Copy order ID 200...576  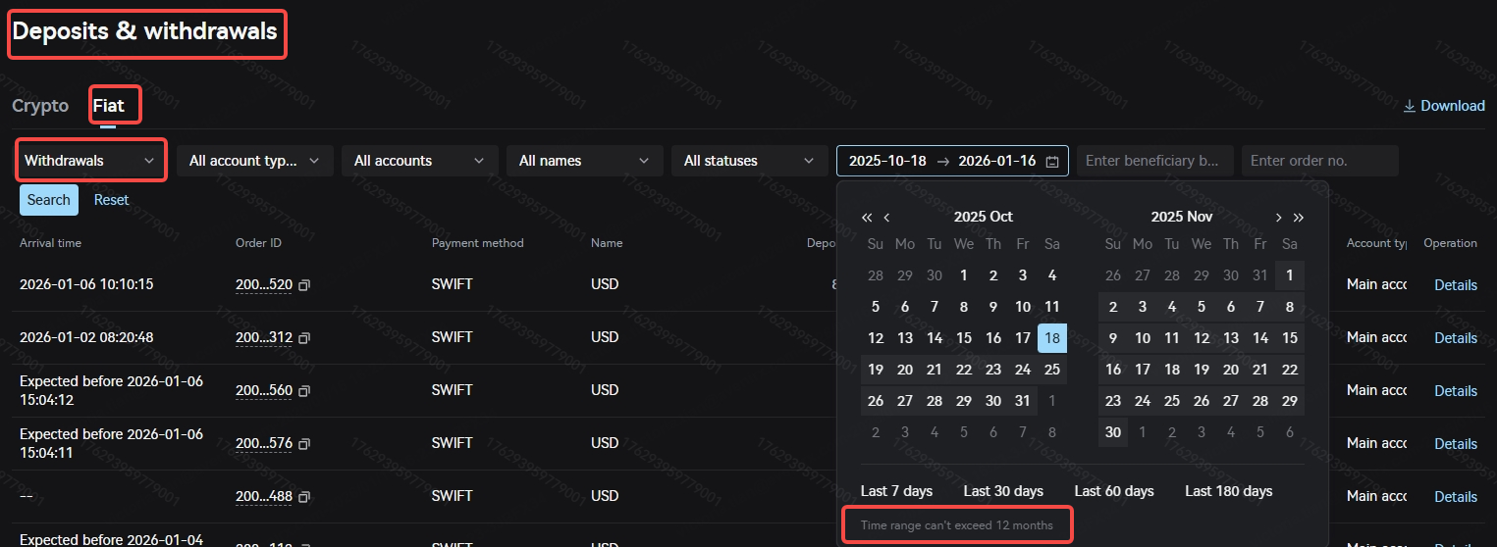pos(304,444)
